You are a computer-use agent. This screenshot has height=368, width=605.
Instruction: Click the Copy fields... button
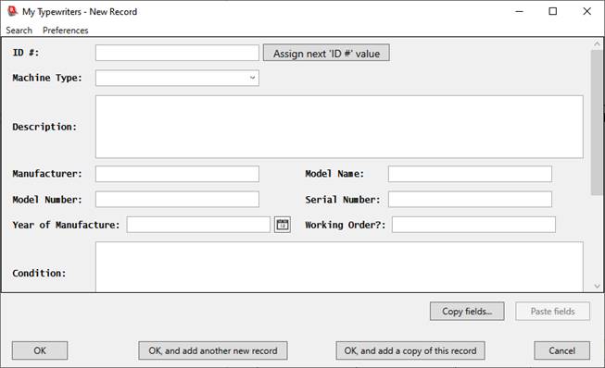(x=467, y=311)
